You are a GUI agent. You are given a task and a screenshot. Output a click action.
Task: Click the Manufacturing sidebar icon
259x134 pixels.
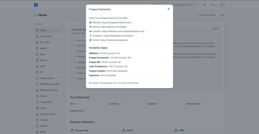37,114
